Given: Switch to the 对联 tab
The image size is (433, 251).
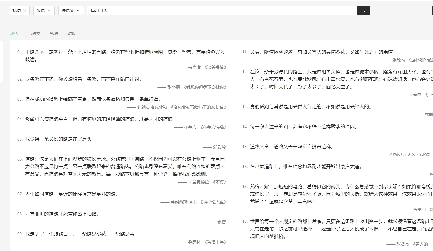Looking at the screenshot, I should point(72,34).
